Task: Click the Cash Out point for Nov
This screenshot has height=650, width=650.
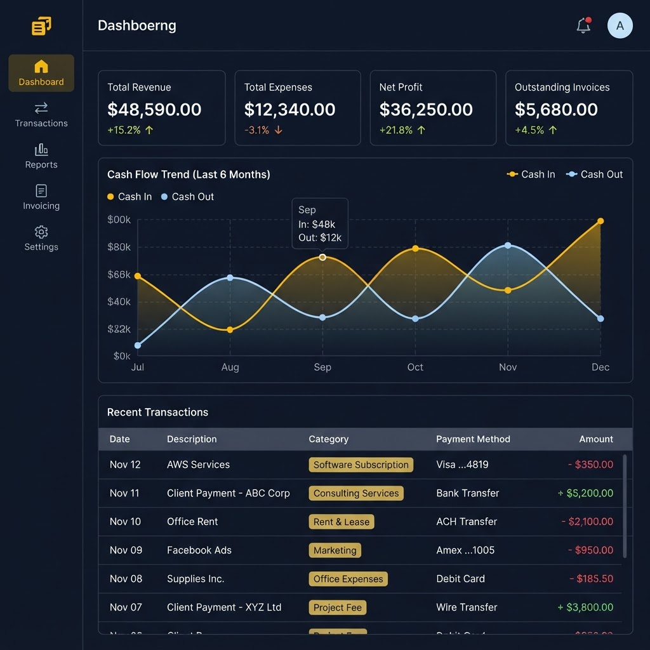Action: pos(508,246)
